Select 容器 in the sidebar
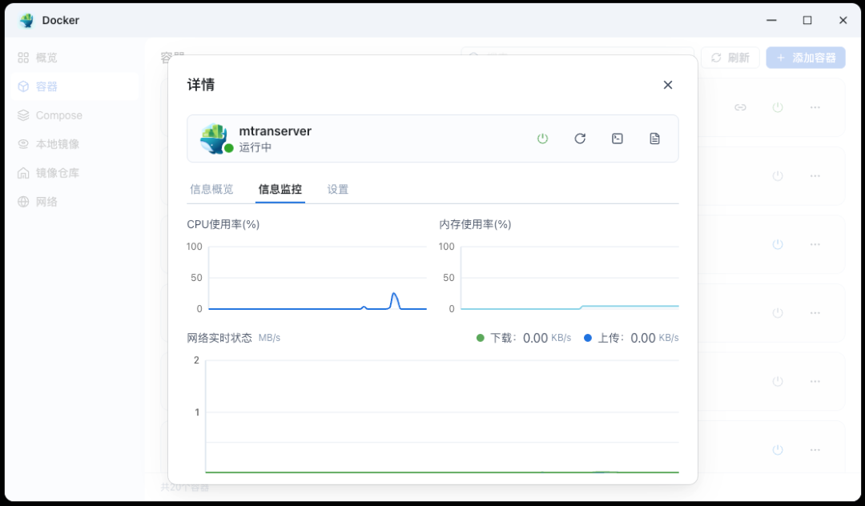The image size is (865, 506). [x=46, y=86]
